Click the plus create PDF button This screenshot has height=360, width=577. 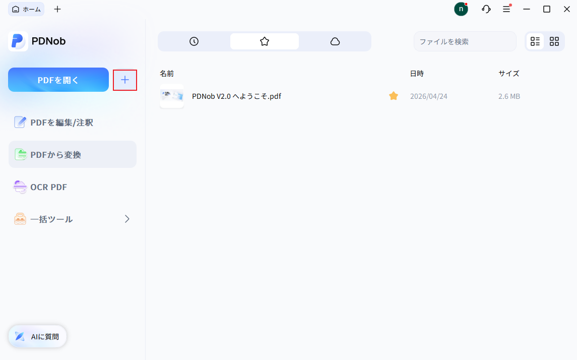(125, 80)
